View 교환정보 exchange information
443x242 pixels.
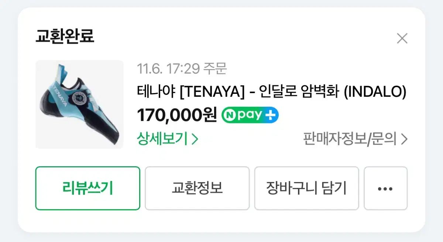(197, 188)
